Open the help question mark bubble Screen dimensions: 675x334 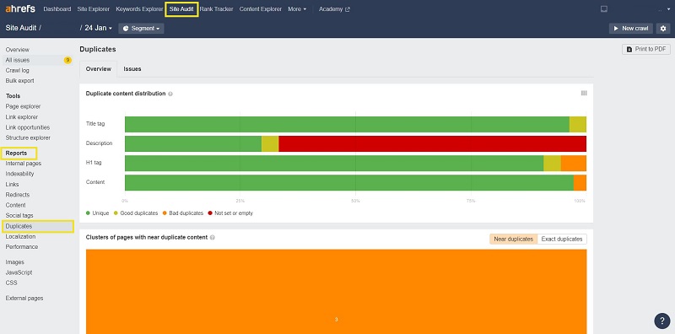(x=662, y=321)
